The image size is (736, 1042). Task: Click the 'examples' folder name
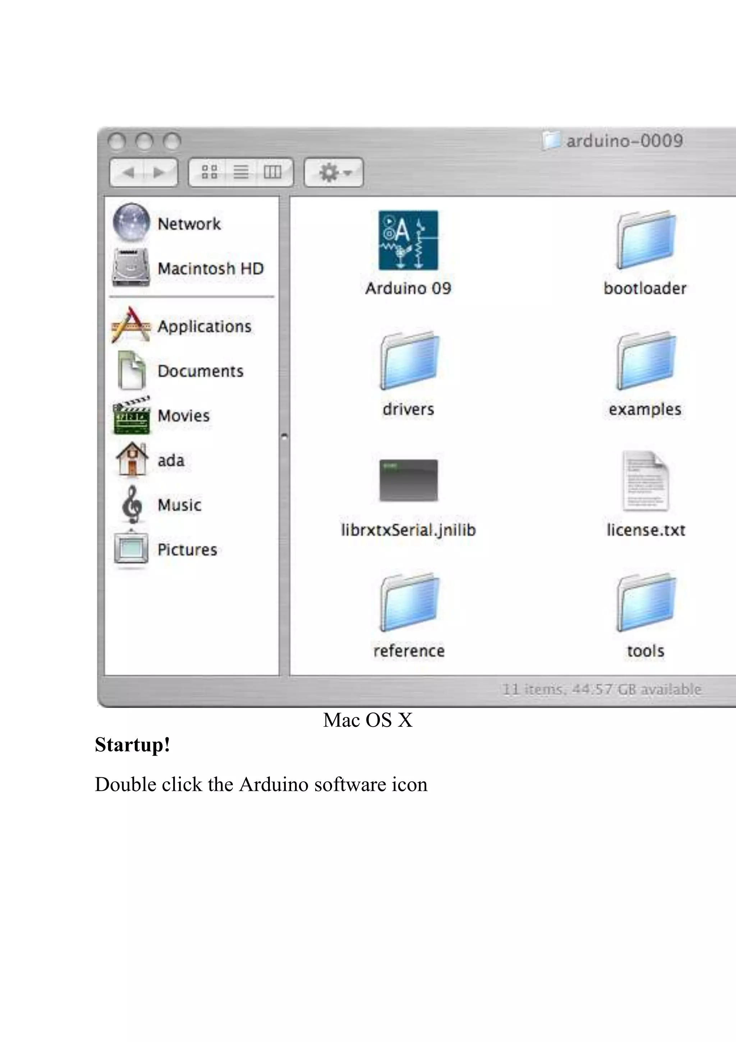tap(645, 410)
